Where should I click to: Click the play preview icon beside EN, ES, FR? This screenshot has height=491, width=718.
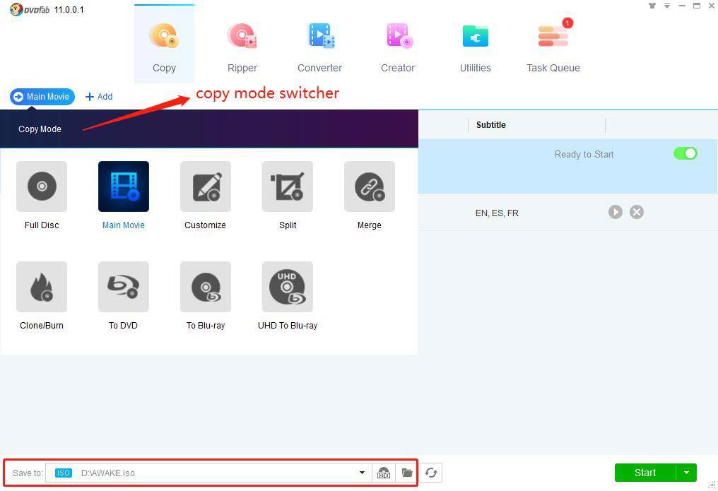pos(615,212)
